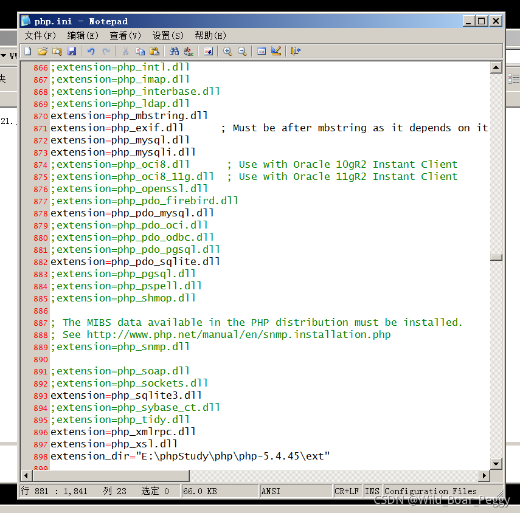This screenshot has height=513, width=520.
Task: Open the 查看(V) menu
Action: coord(125,35)
